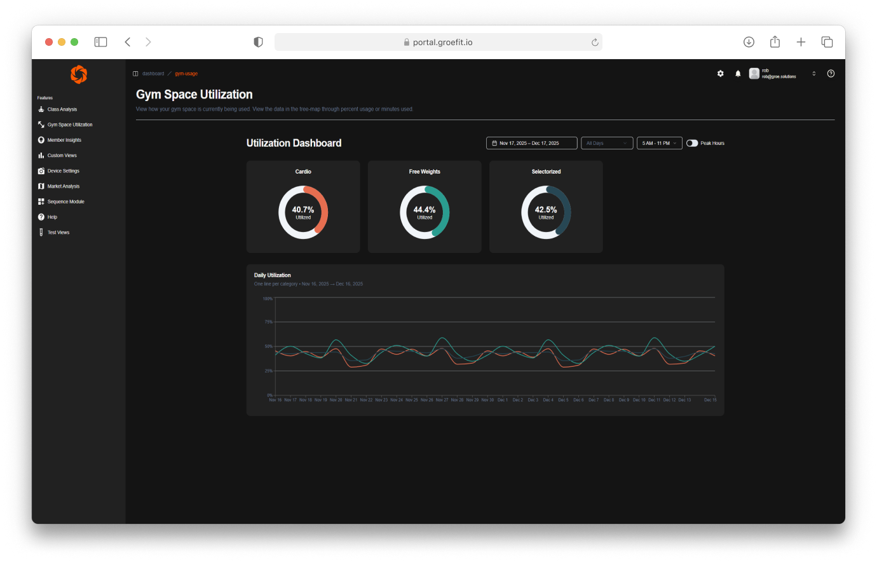877x562 pixels.
Task: Open the dashboard breadcrumb link
Action: pyautogui.click(x=153, y=73)
